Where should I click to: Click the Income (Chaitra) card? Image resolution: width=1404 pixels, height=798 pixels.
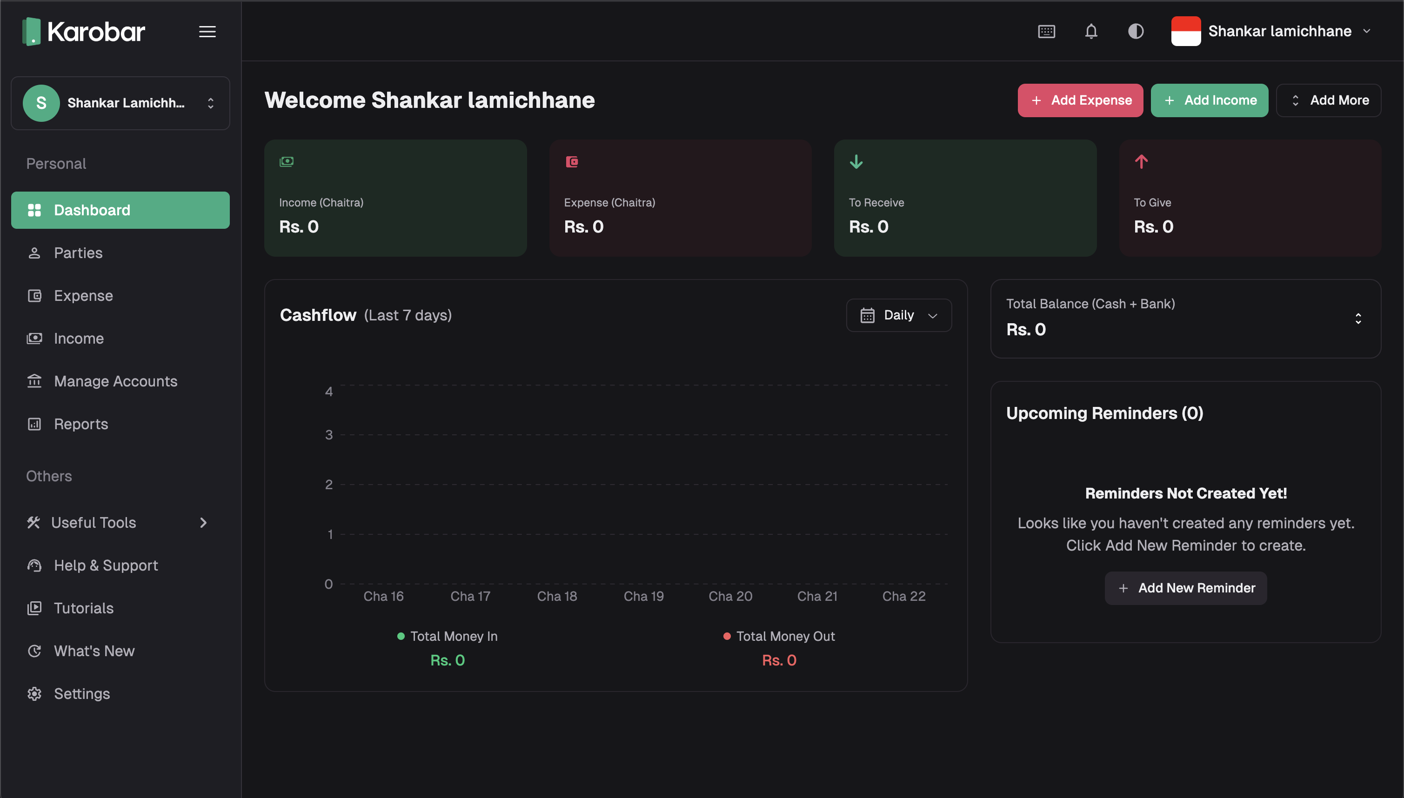pyautogui.click(x=395, y=198)
